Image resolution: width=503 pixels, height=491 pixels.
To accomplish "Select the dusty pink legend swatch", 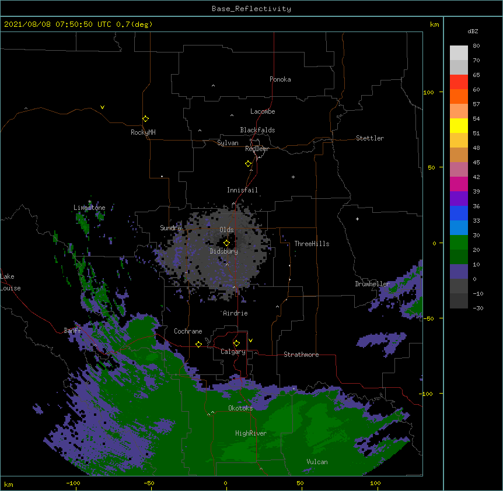I will point(459,169).
